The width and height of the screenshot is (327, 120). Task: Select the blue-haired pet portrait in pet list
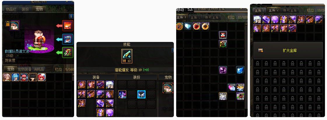click(15, 77)
